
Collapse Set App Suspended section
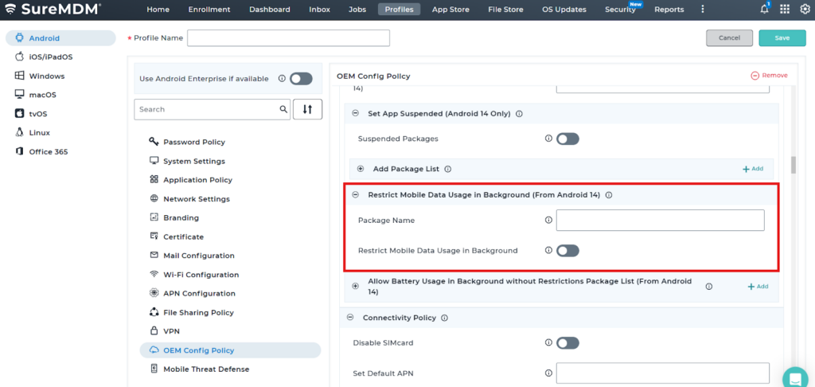tap(356, 114)
